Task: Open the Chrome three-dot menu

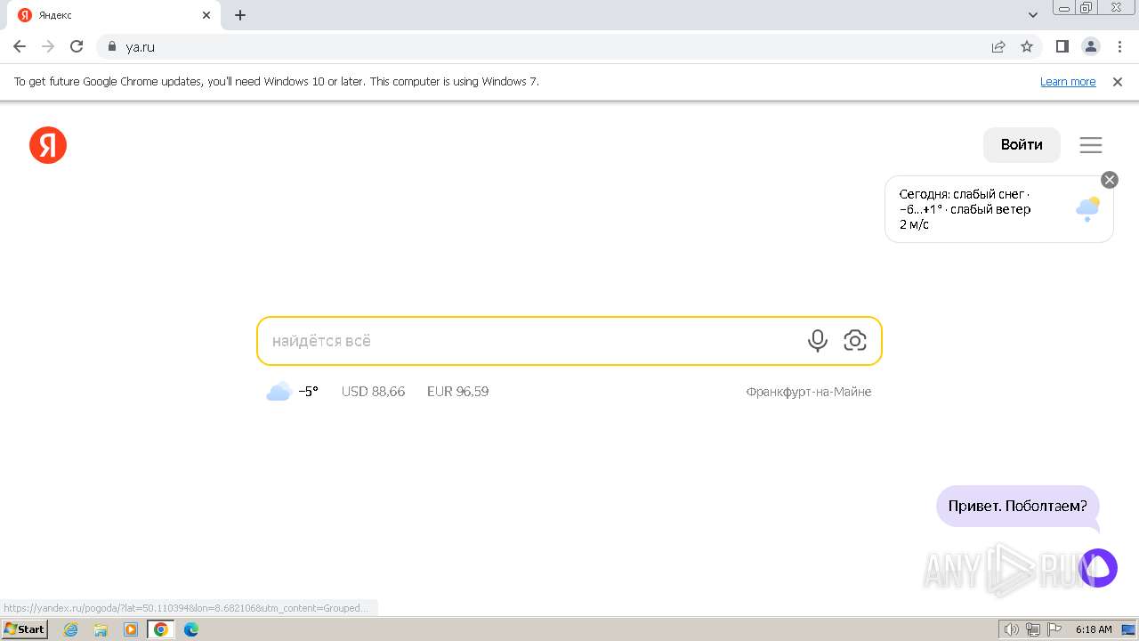Action: click(x=1119, y=46)
